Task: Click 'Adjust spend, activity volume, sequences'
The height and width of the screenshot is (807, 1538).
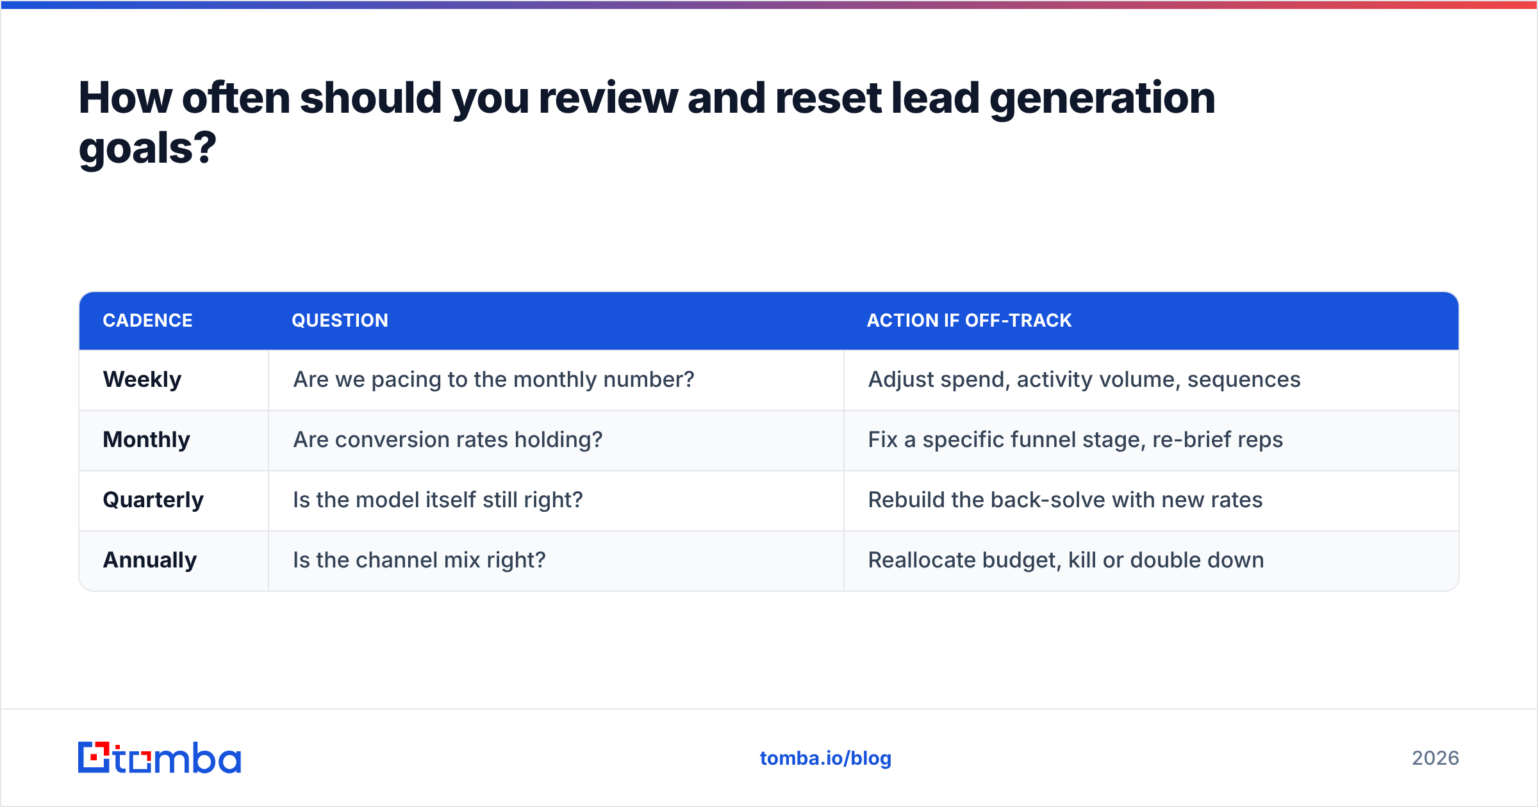Action: (x=1084, y=380)
